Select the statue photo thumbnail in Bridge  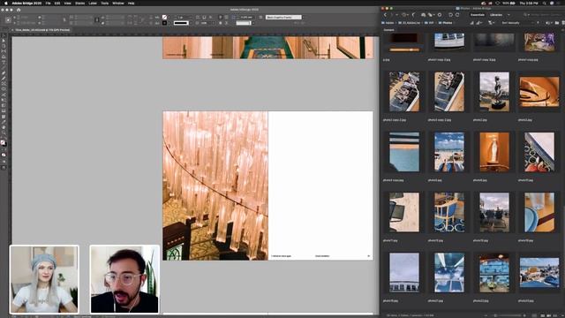coord(494,92)
